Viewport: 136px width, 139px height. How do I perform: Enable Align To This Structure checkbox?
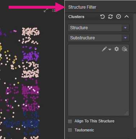(x=70, y=121)
